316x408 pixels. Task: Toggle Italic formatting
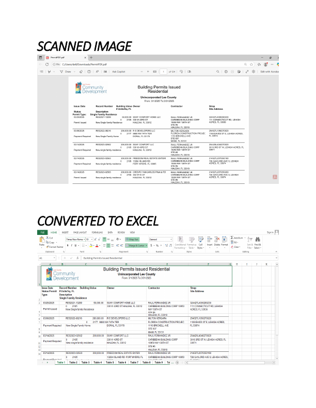72,245
